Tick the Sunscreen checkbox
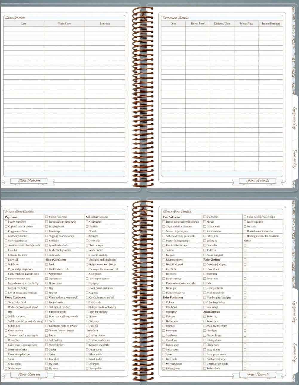Viewport: 299px width, 385px height. coord(164,331)
